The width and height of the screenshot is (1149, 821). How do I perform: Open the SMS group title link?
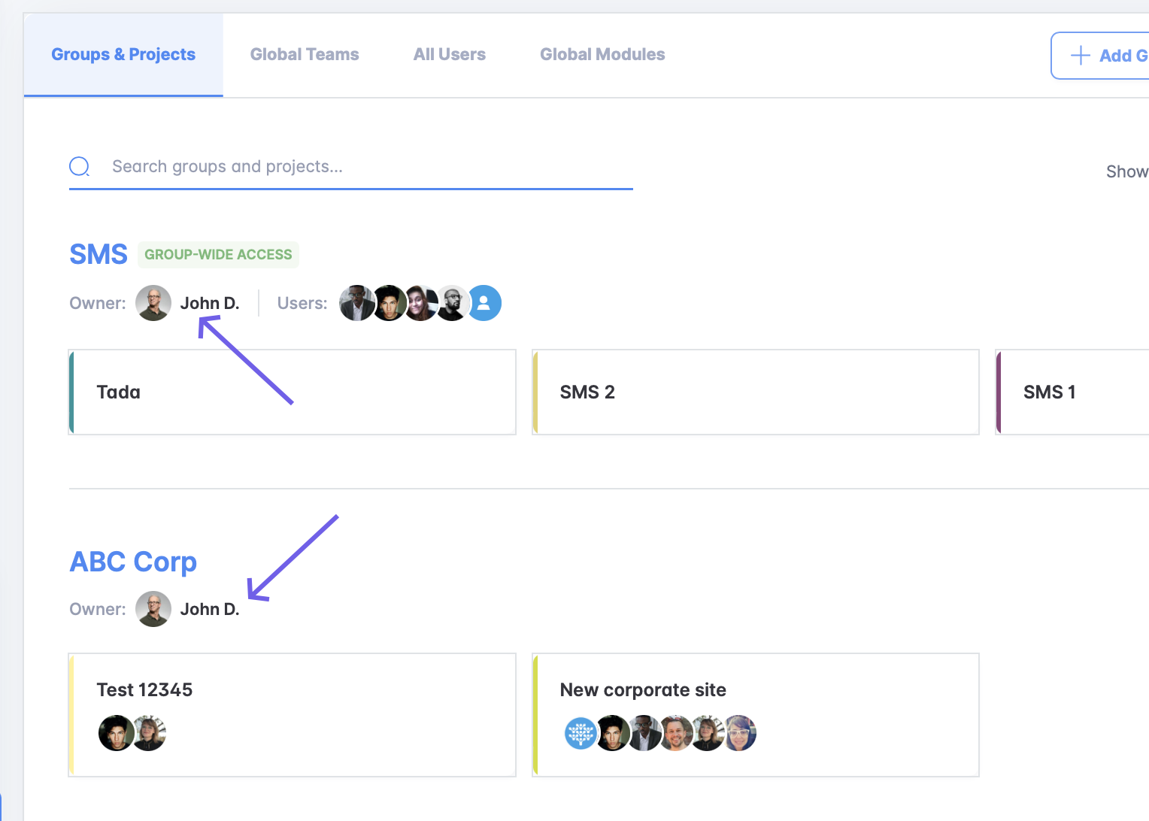(x=99, y=255)
